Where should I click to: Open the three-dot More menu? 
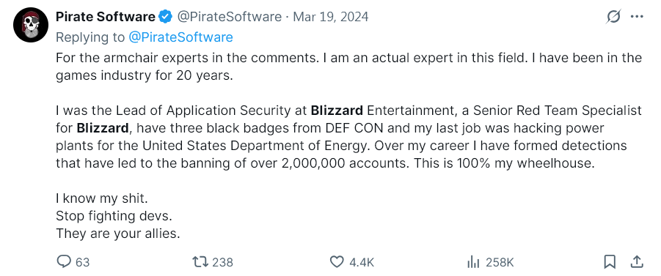(637, 17)
